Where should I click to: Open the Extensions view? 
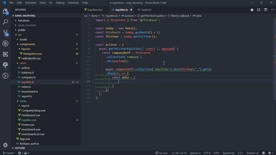5,54
